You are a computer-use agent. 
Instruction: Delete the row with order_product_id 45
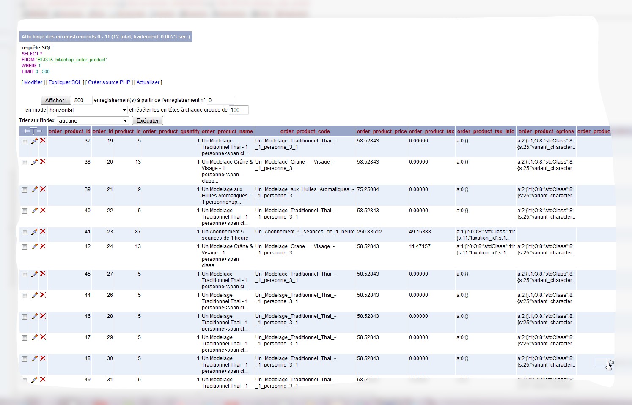coord(43,274)
